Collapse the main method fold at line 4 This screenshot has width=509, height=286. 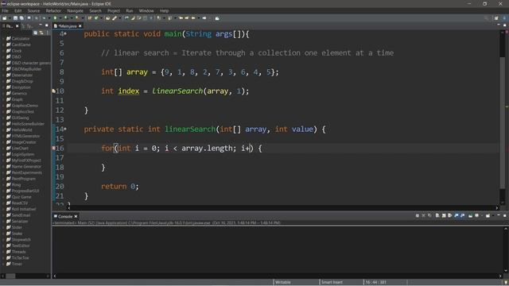(65, 33)
